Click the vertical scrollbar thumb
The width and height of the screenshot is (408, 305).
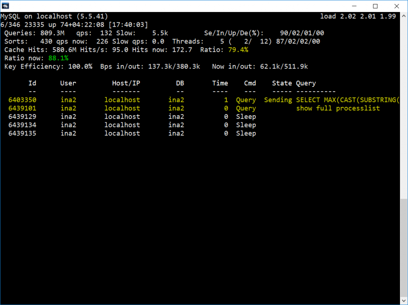404,248
